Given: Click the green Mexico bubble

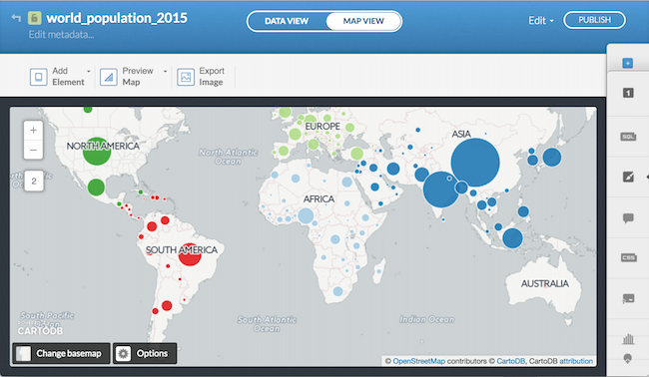Looking at the screenshot, I should (x=96, y=188).
